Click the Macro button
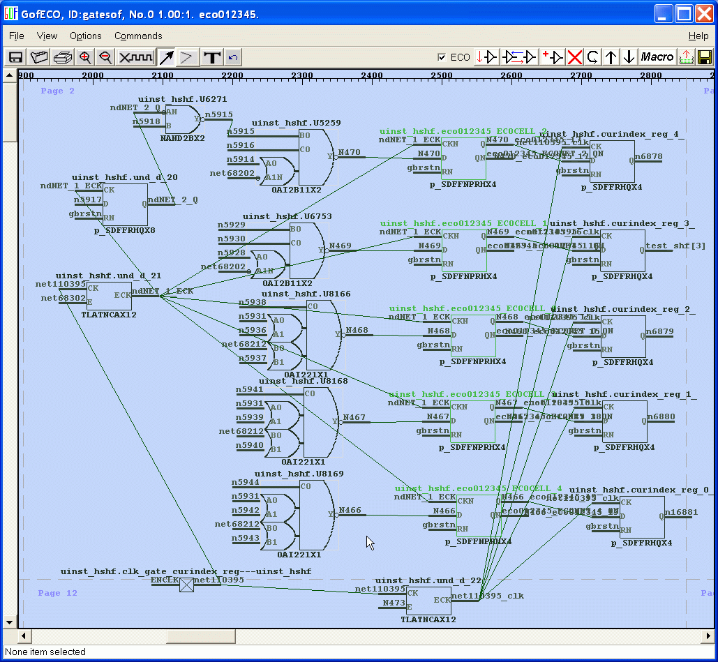Viewport: 718px width, 662px height. pyautogui.click(x=657, y=57)
